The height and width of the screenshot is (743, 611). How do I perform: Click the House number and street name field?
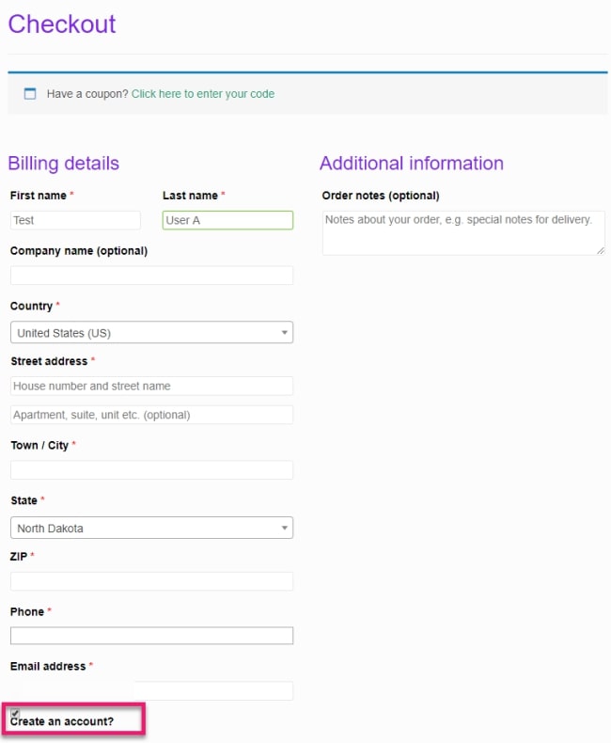[151, 387]
